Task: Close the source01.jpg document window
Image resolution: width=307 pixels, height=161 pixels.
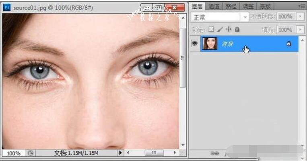Action: (x=175, y=7)
